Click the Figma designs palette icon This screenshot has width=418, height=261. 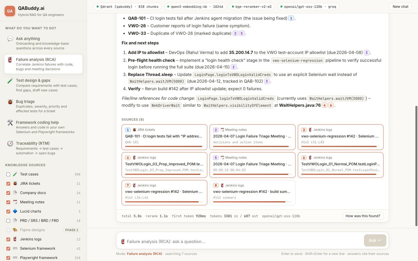[x=15, y=230]
